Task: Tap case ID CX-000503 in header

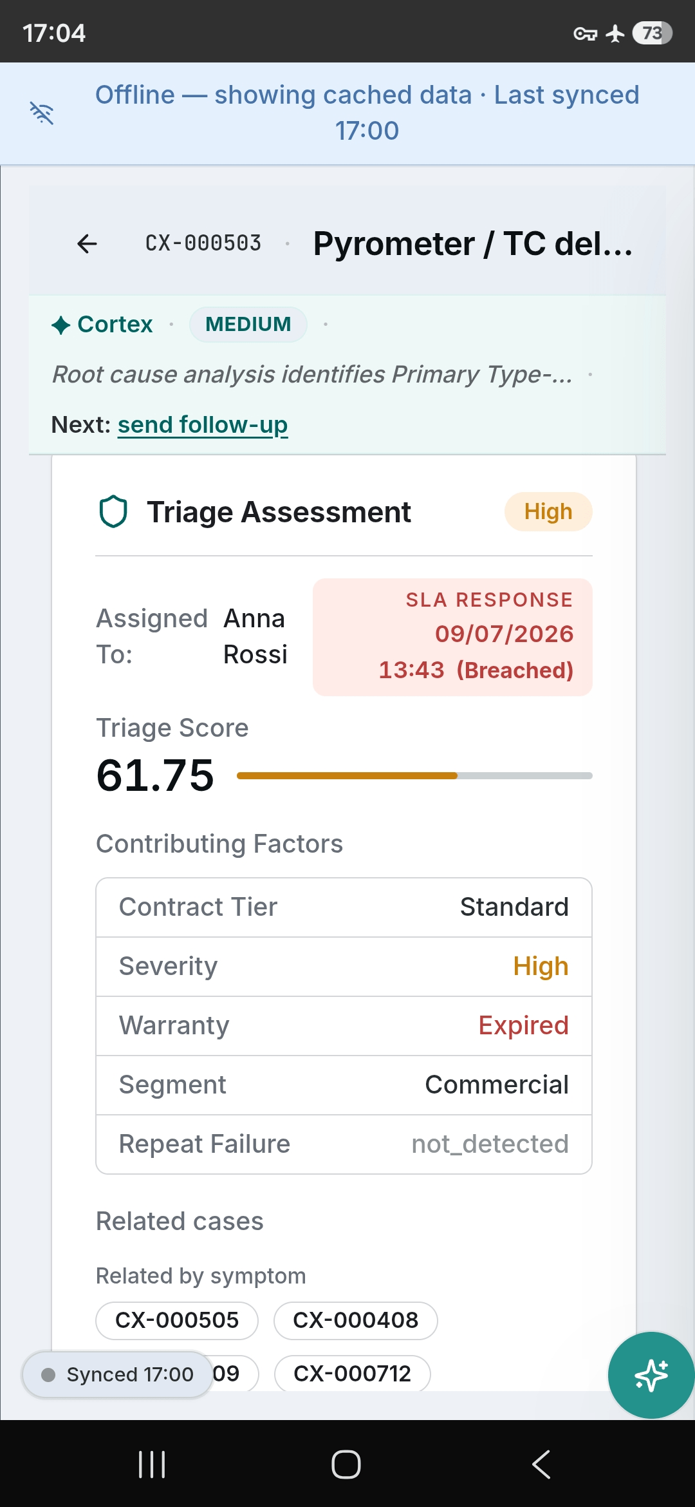Action: (203, 243)
